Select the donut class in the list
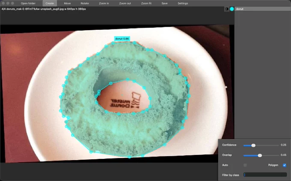The image size is (291, 181). tap(263, 9)
